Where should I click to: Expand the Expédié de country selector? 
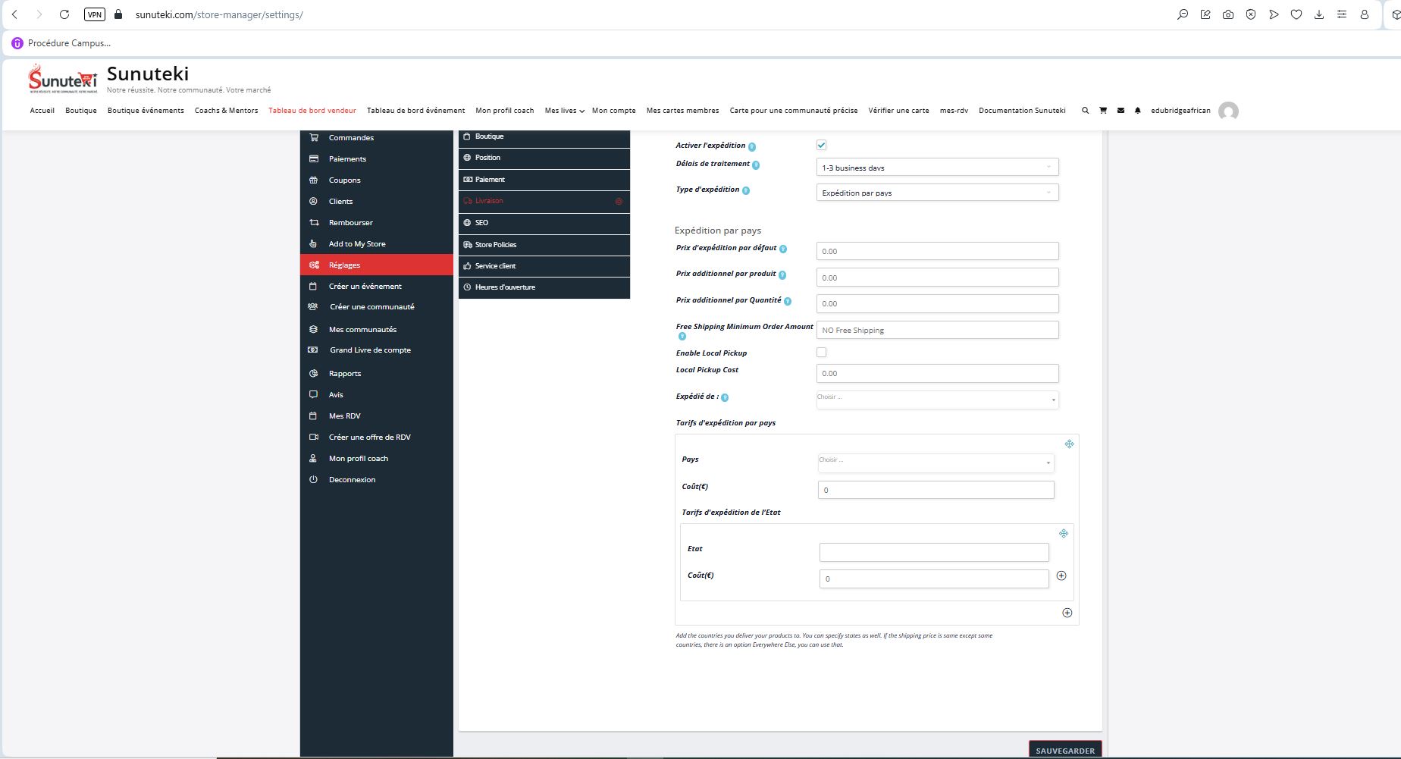[x=937, y=399]
